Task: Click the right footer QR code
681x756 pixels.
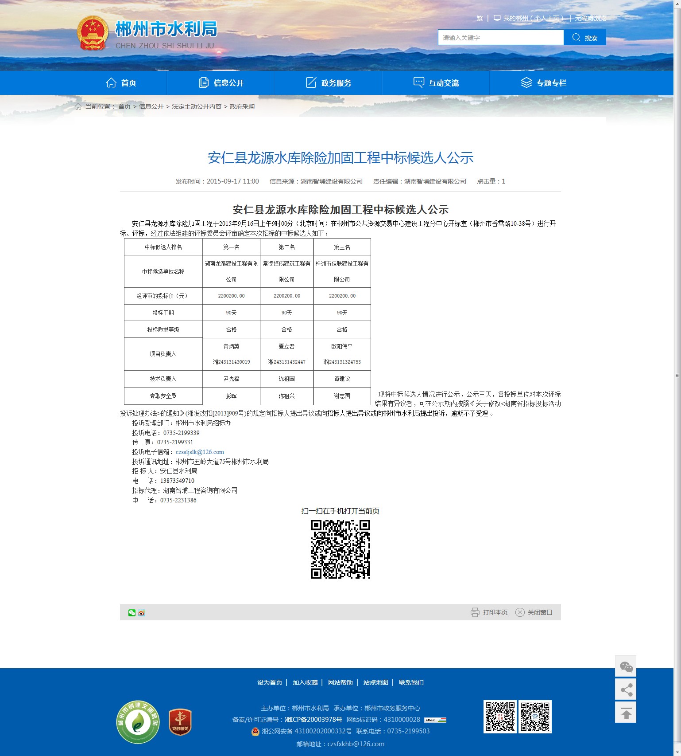Action: coord(535,717)
